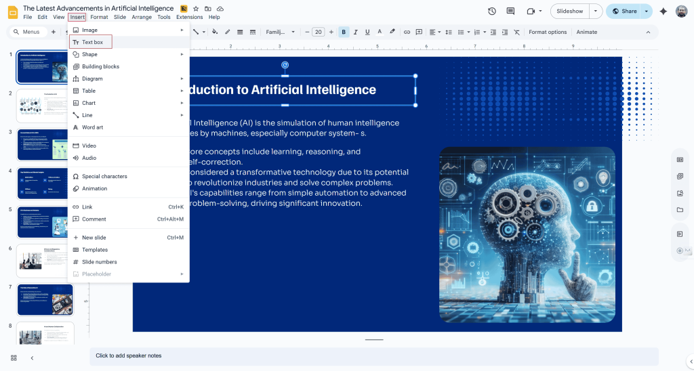Expand the Slideshow options arrow
The width and height of the screenshot is (694, 371).
point(595,11)
